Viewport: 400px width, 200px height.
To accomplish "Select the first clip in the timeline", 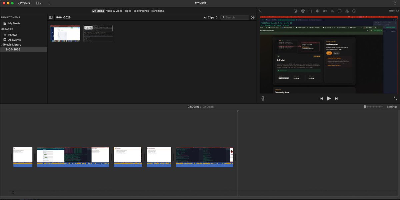I will click(23, 157).
